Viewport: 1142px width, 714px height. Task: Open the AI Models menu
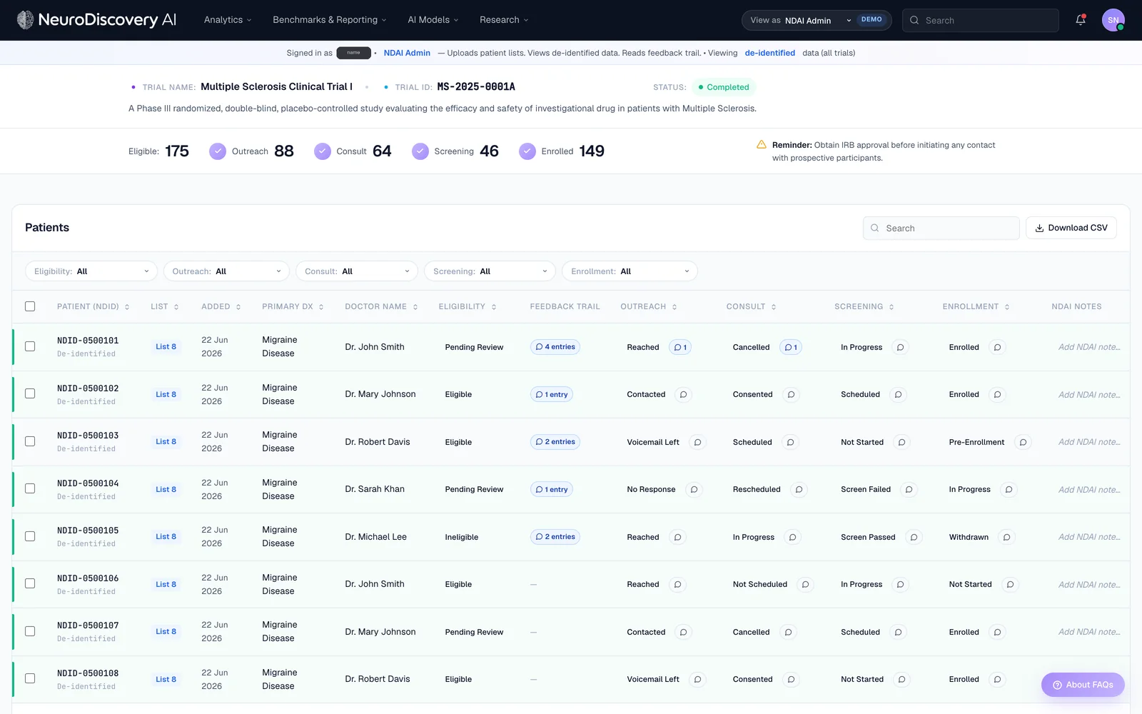(433, 20)
